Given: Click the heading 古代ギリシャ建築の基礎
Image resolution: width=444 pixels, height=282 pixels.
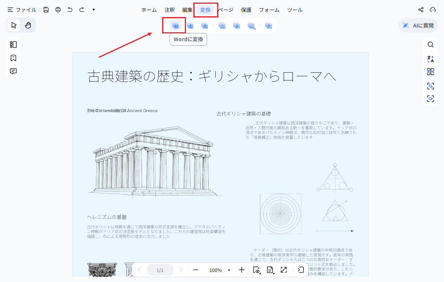Looking at the screenshot, I should [244, 114].
